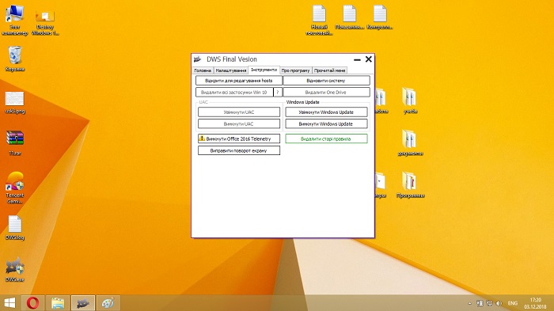554x311 pixels.
Task: Select the документы folder icon
Action: point(410,142)
